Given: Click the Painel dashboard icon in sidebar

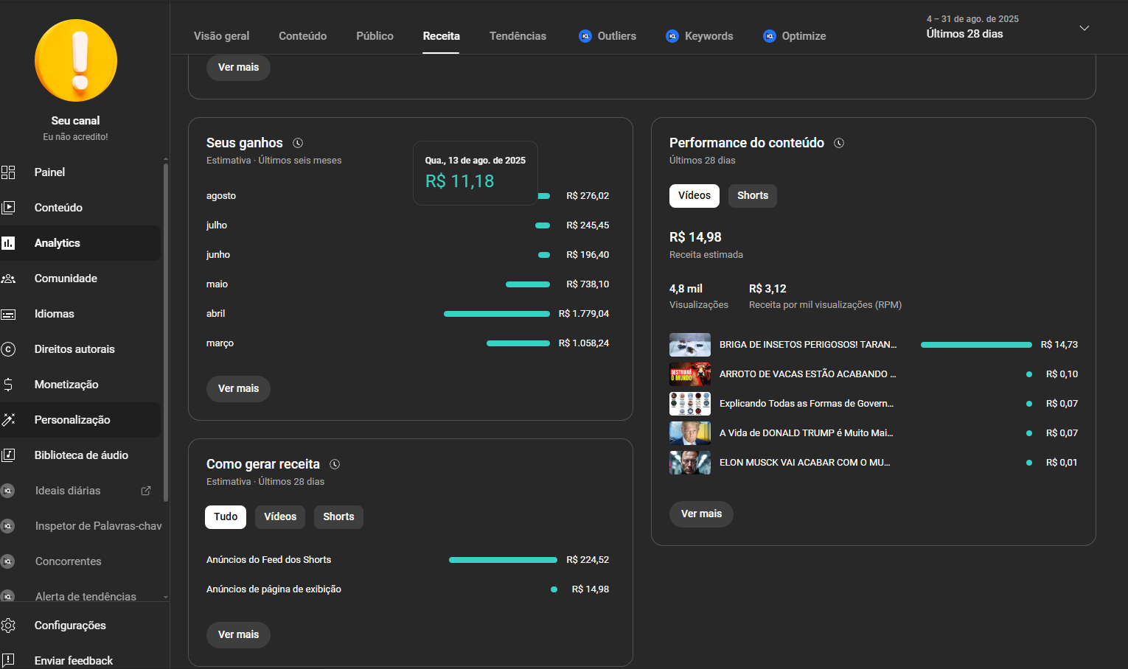Looking at the screenshot, I should (x=9, y=172).
